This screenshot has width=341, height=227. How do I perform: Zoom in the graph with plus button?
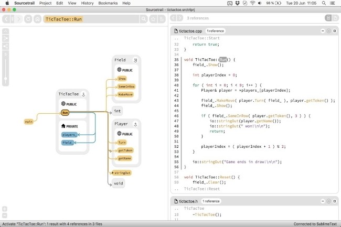click(5, 209)
